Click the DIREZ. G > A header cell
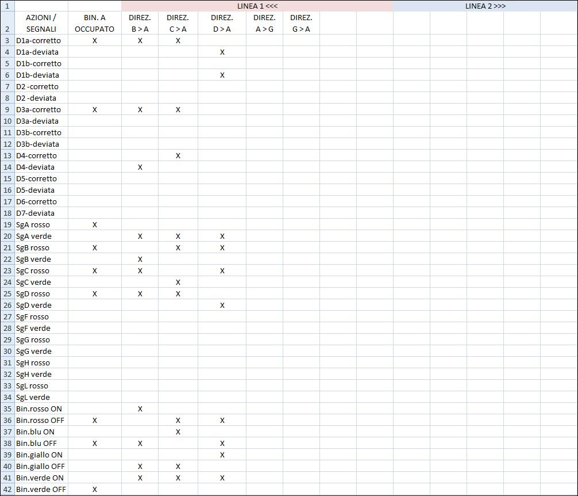578x496 pixels. point(301,23)
